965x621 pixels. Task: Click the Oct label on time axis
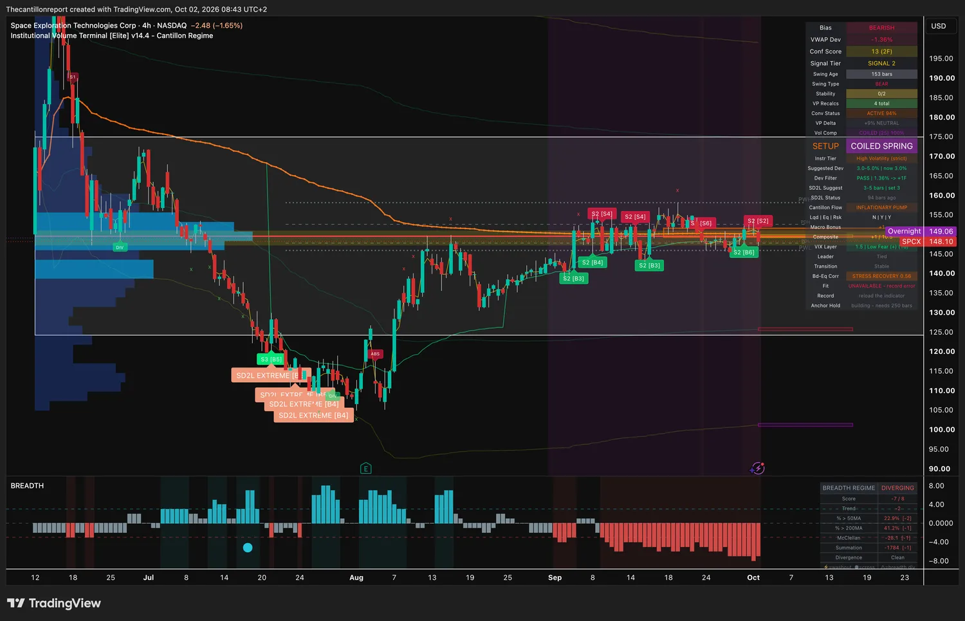753,578
